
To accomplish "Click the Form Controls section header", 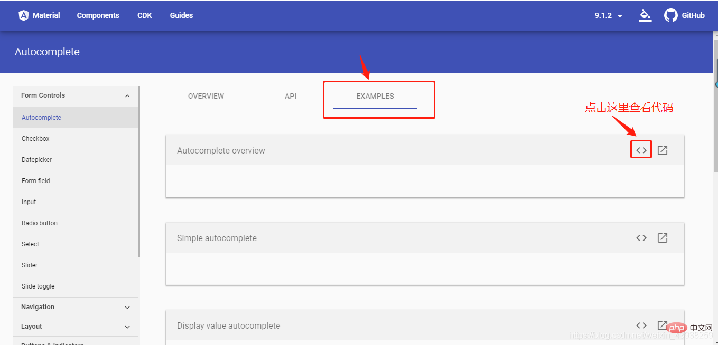I will 76,95.
